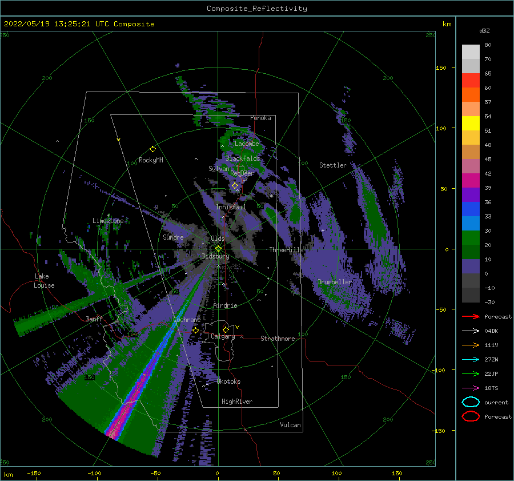Click the 65 dBZ red color swatch

pos(471,80)
